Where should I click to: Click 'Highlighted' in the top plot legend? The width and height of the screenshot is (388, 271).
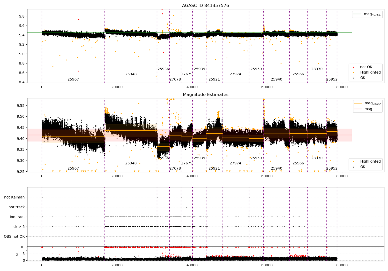pos(370,73)
